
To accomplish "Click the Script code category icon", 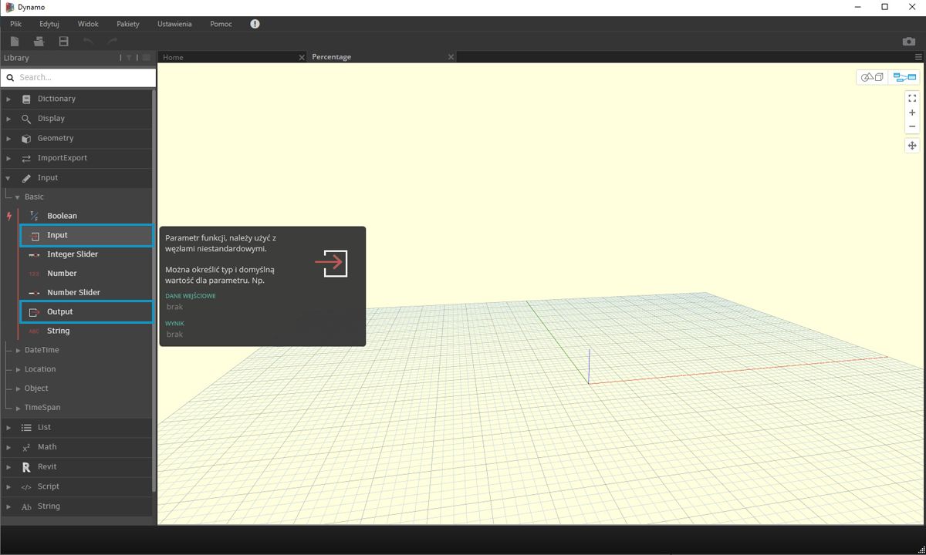I will (26, 487).
